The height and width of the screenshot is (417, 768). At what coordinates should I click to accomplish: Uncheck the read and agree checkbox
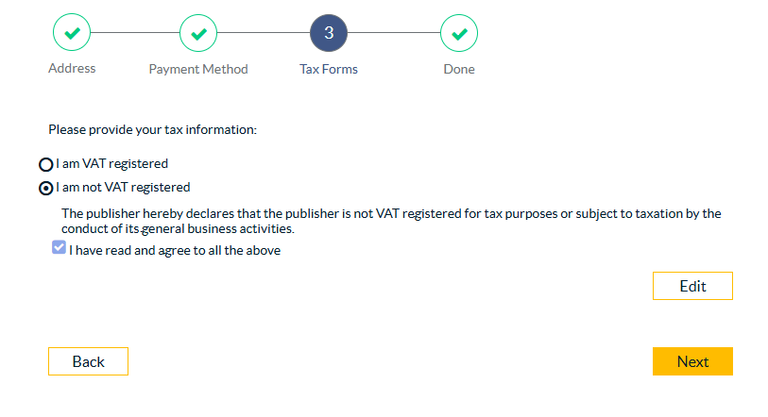(x=59, y=248)
